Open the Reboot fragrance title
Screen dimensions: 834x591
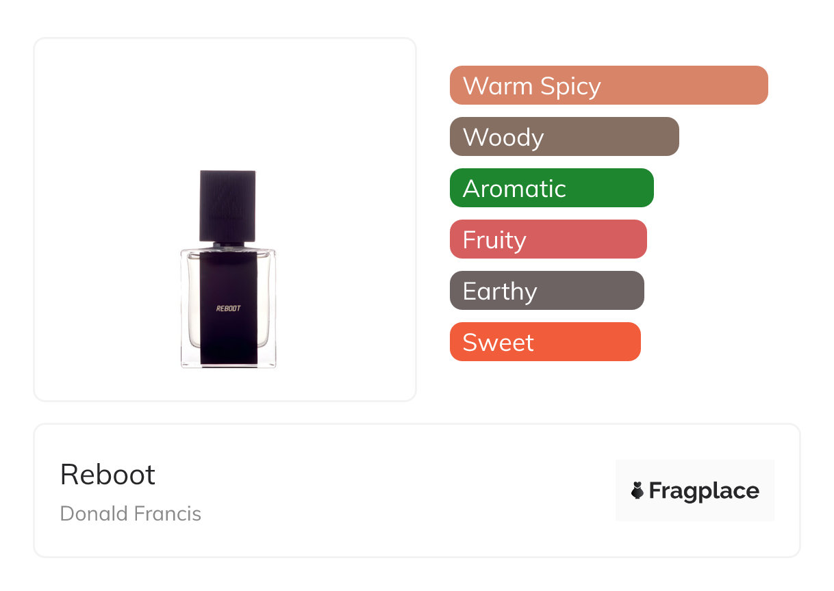click(x=108, y=475)
